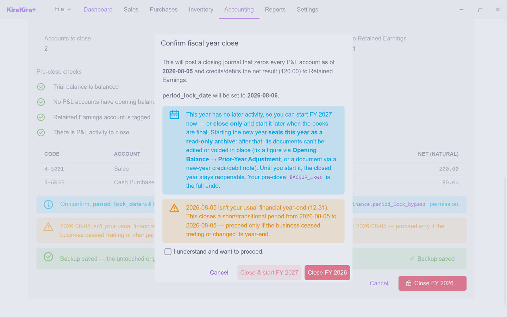Open the Inventory tab

[201, 10]
